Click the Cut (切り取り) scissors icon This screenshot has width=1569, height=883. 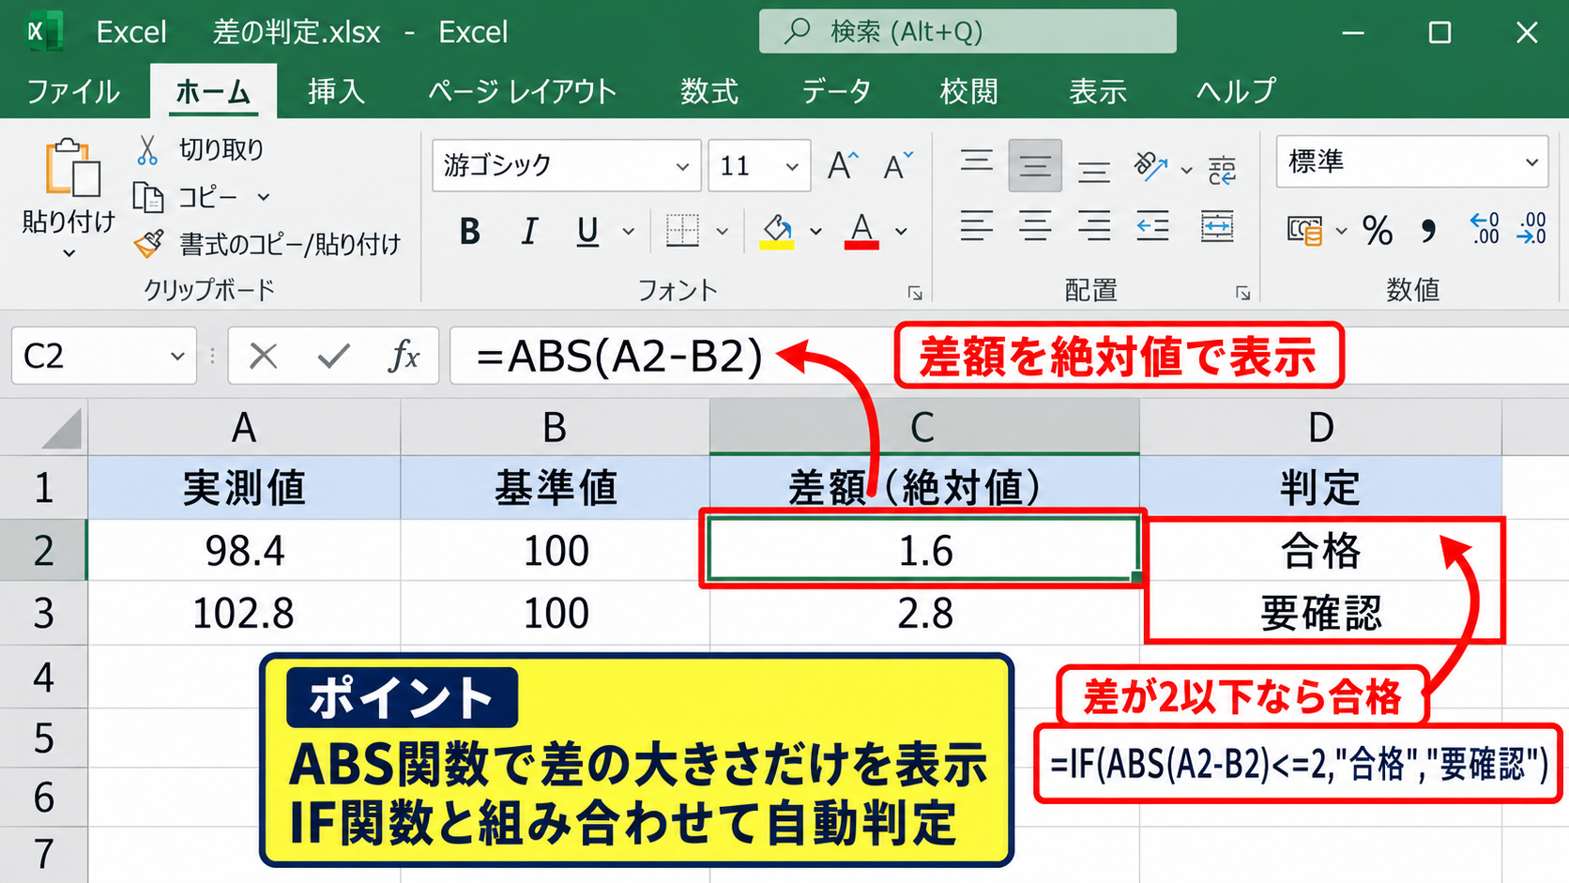click(147, 150)
